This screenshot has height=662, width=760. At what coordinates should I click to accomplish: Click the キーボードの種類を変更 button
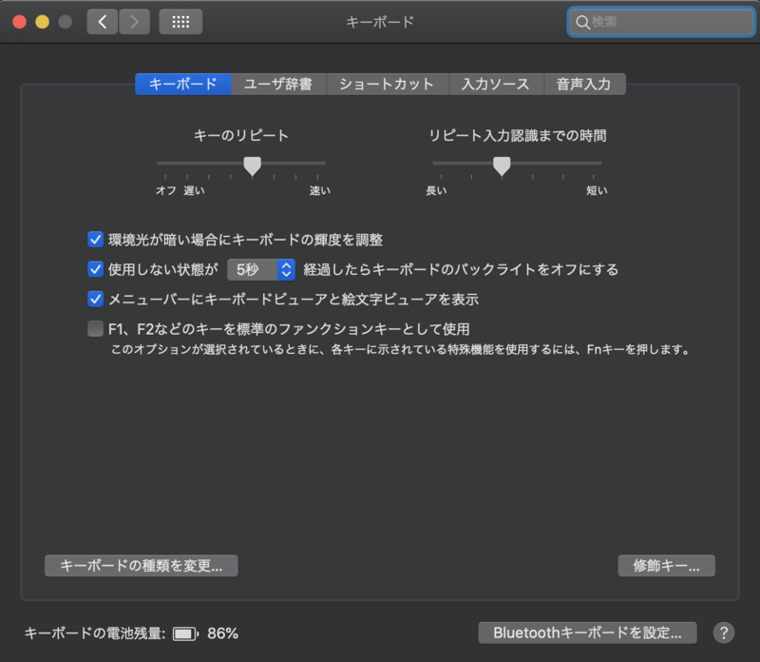coord(141,565)
